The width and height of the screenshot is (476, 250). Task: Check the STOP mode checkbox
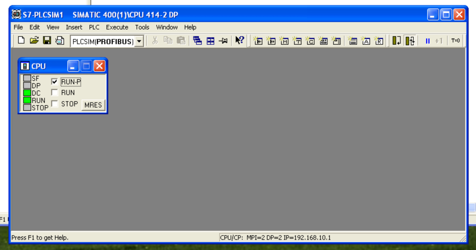point(55,104)
